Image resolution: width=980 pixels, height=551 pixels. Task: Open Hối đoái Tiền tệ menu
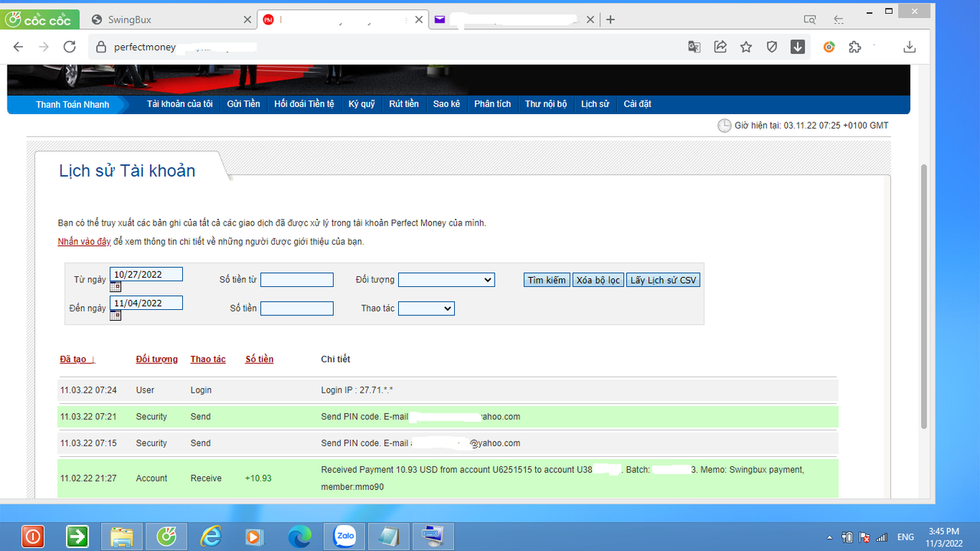point(304,104)
